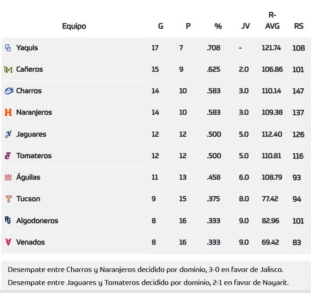The width and height of the screenshot is (311, 293).
Task: Click the Águilas team logo icon
Action: [8, 177]
